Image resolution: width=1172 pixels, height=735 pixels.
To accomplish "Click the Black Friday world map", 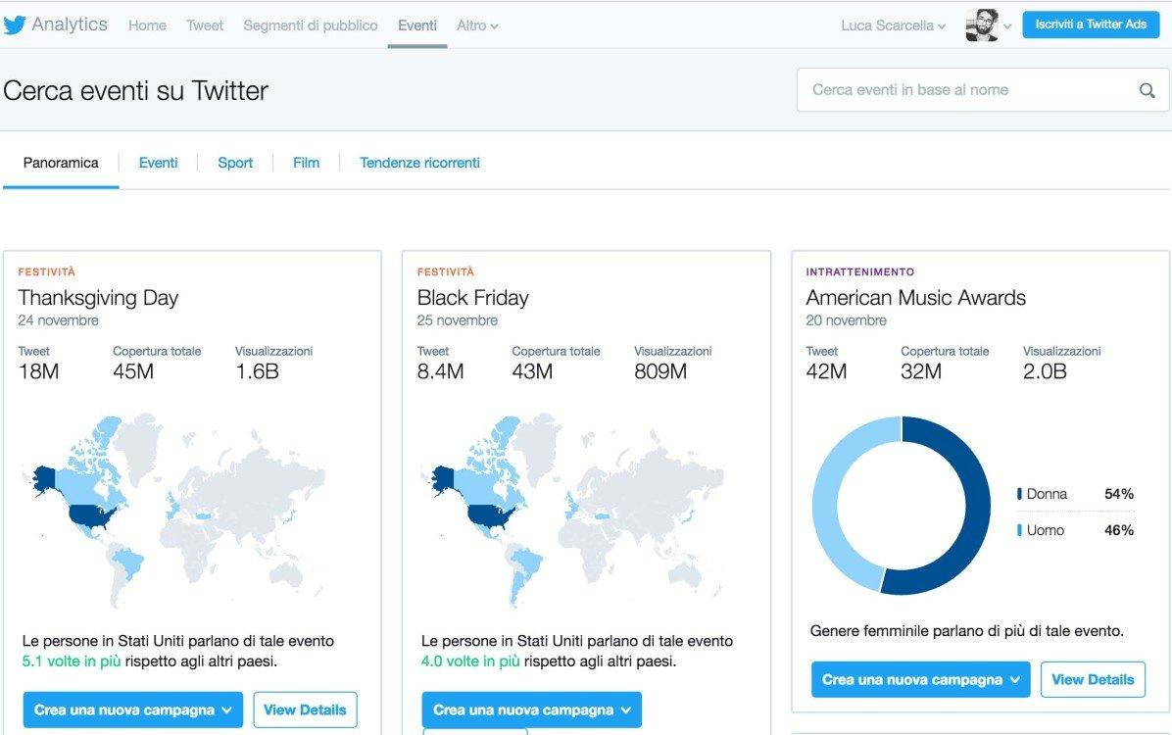I will 574,509.
